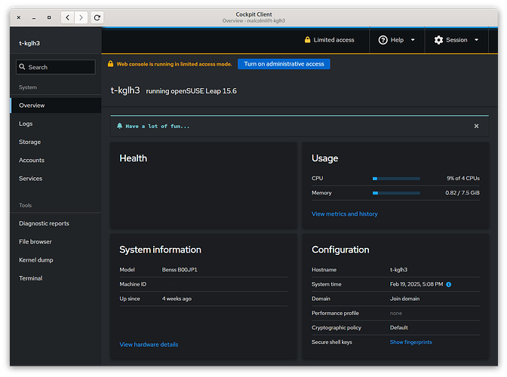
Task: Click the info icon beside System time
Action: click(x=448, y=284)
